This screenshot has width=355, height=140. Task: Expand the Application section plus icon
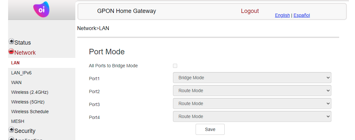[x=11, y=139]
